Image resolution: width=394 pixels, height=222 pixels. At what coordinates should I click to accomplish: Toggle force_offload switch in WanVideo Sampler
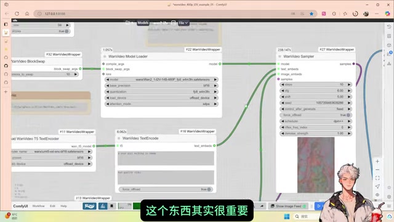[348, 115]
